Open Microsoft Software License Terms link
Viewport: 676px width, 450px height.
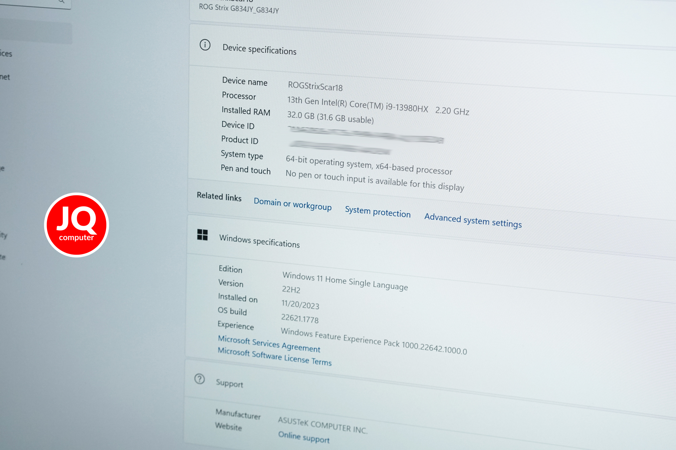(274, 356)
